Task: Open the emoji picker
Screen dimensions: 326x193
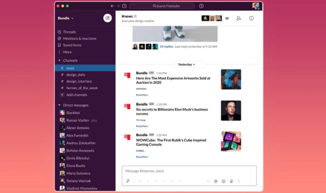Action: 224,181
